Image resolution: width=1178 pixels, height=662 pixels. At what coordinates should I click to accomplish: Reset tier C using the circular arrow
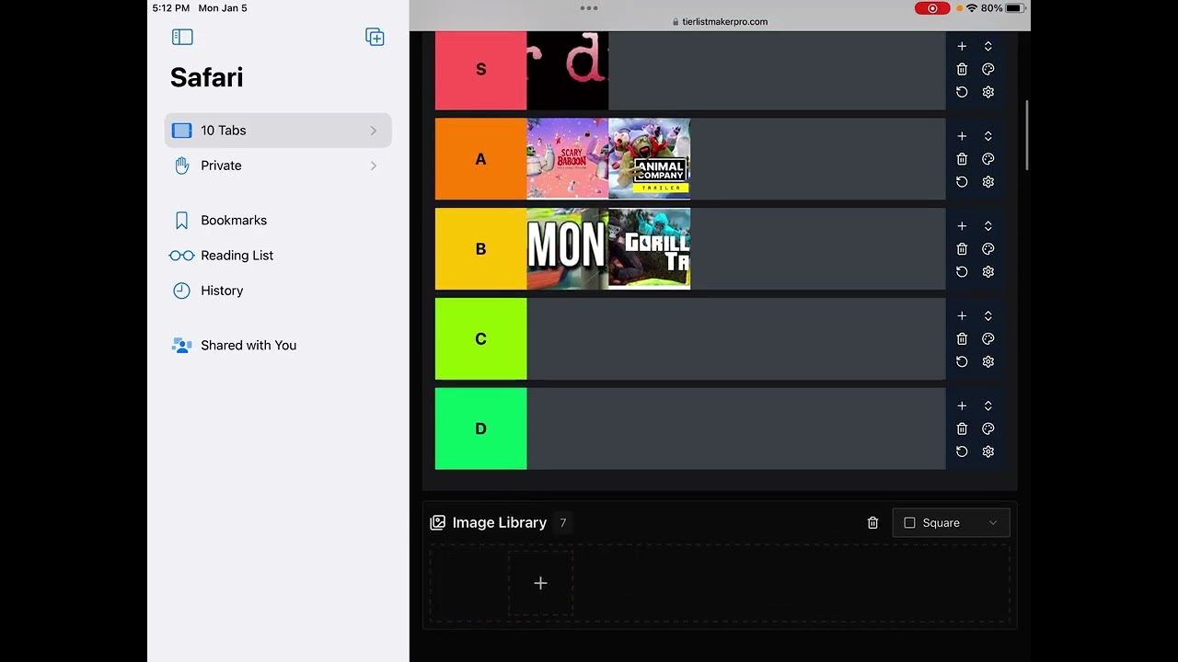pos(962,362)
